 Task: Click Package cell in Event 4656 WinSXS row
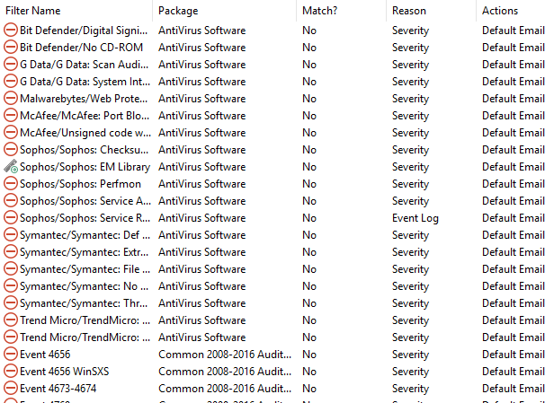(x=225, y=372)
